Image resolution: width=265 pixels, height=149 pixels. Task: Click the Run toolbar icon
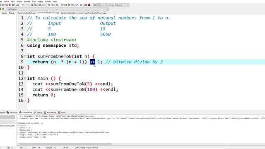click(65, 5)
